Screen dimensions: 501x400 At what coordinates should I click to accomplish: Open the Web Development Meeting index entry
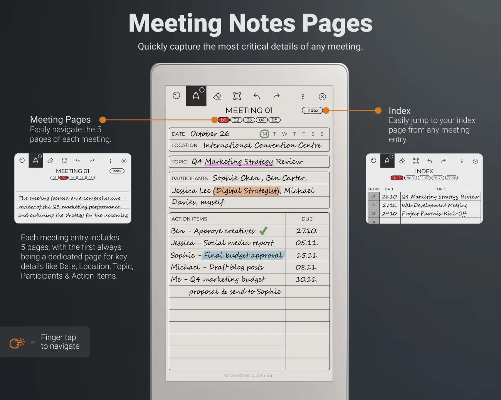pyautogui.click(x=434, y=205)
